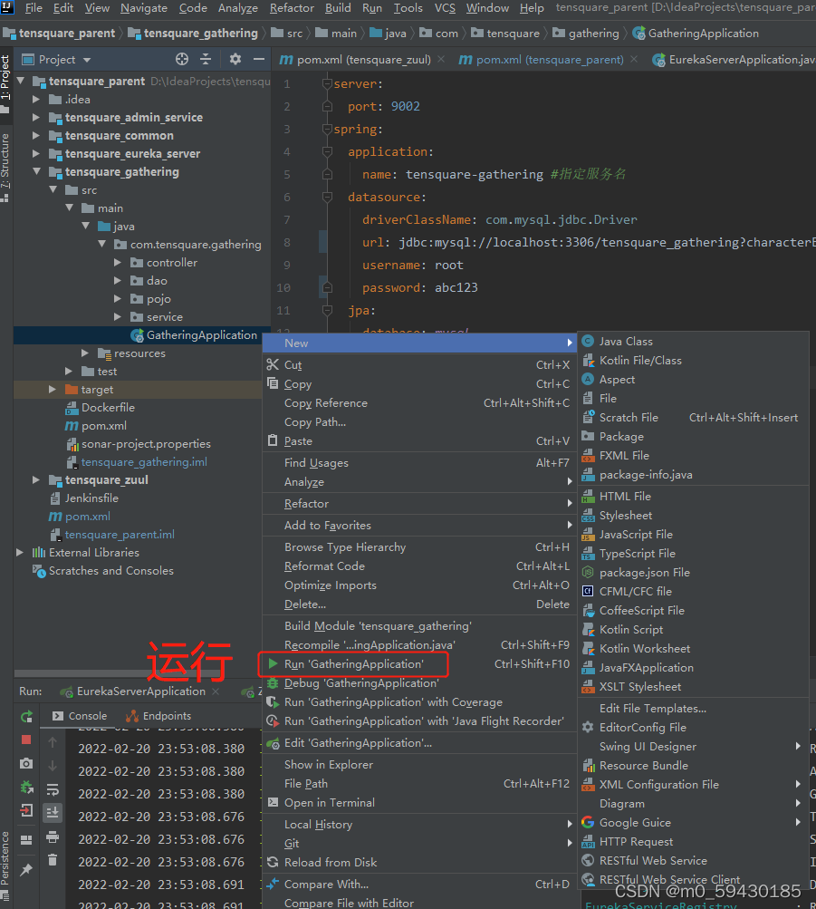
Task: Switch to pom.xml (tensquare_zuul) editor tab
Action: coord(364,59)
